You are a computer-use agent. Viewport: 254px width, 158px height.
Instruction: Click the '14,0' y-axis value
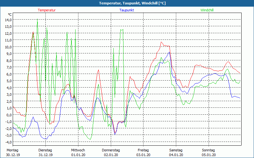[x=8, y=20]
